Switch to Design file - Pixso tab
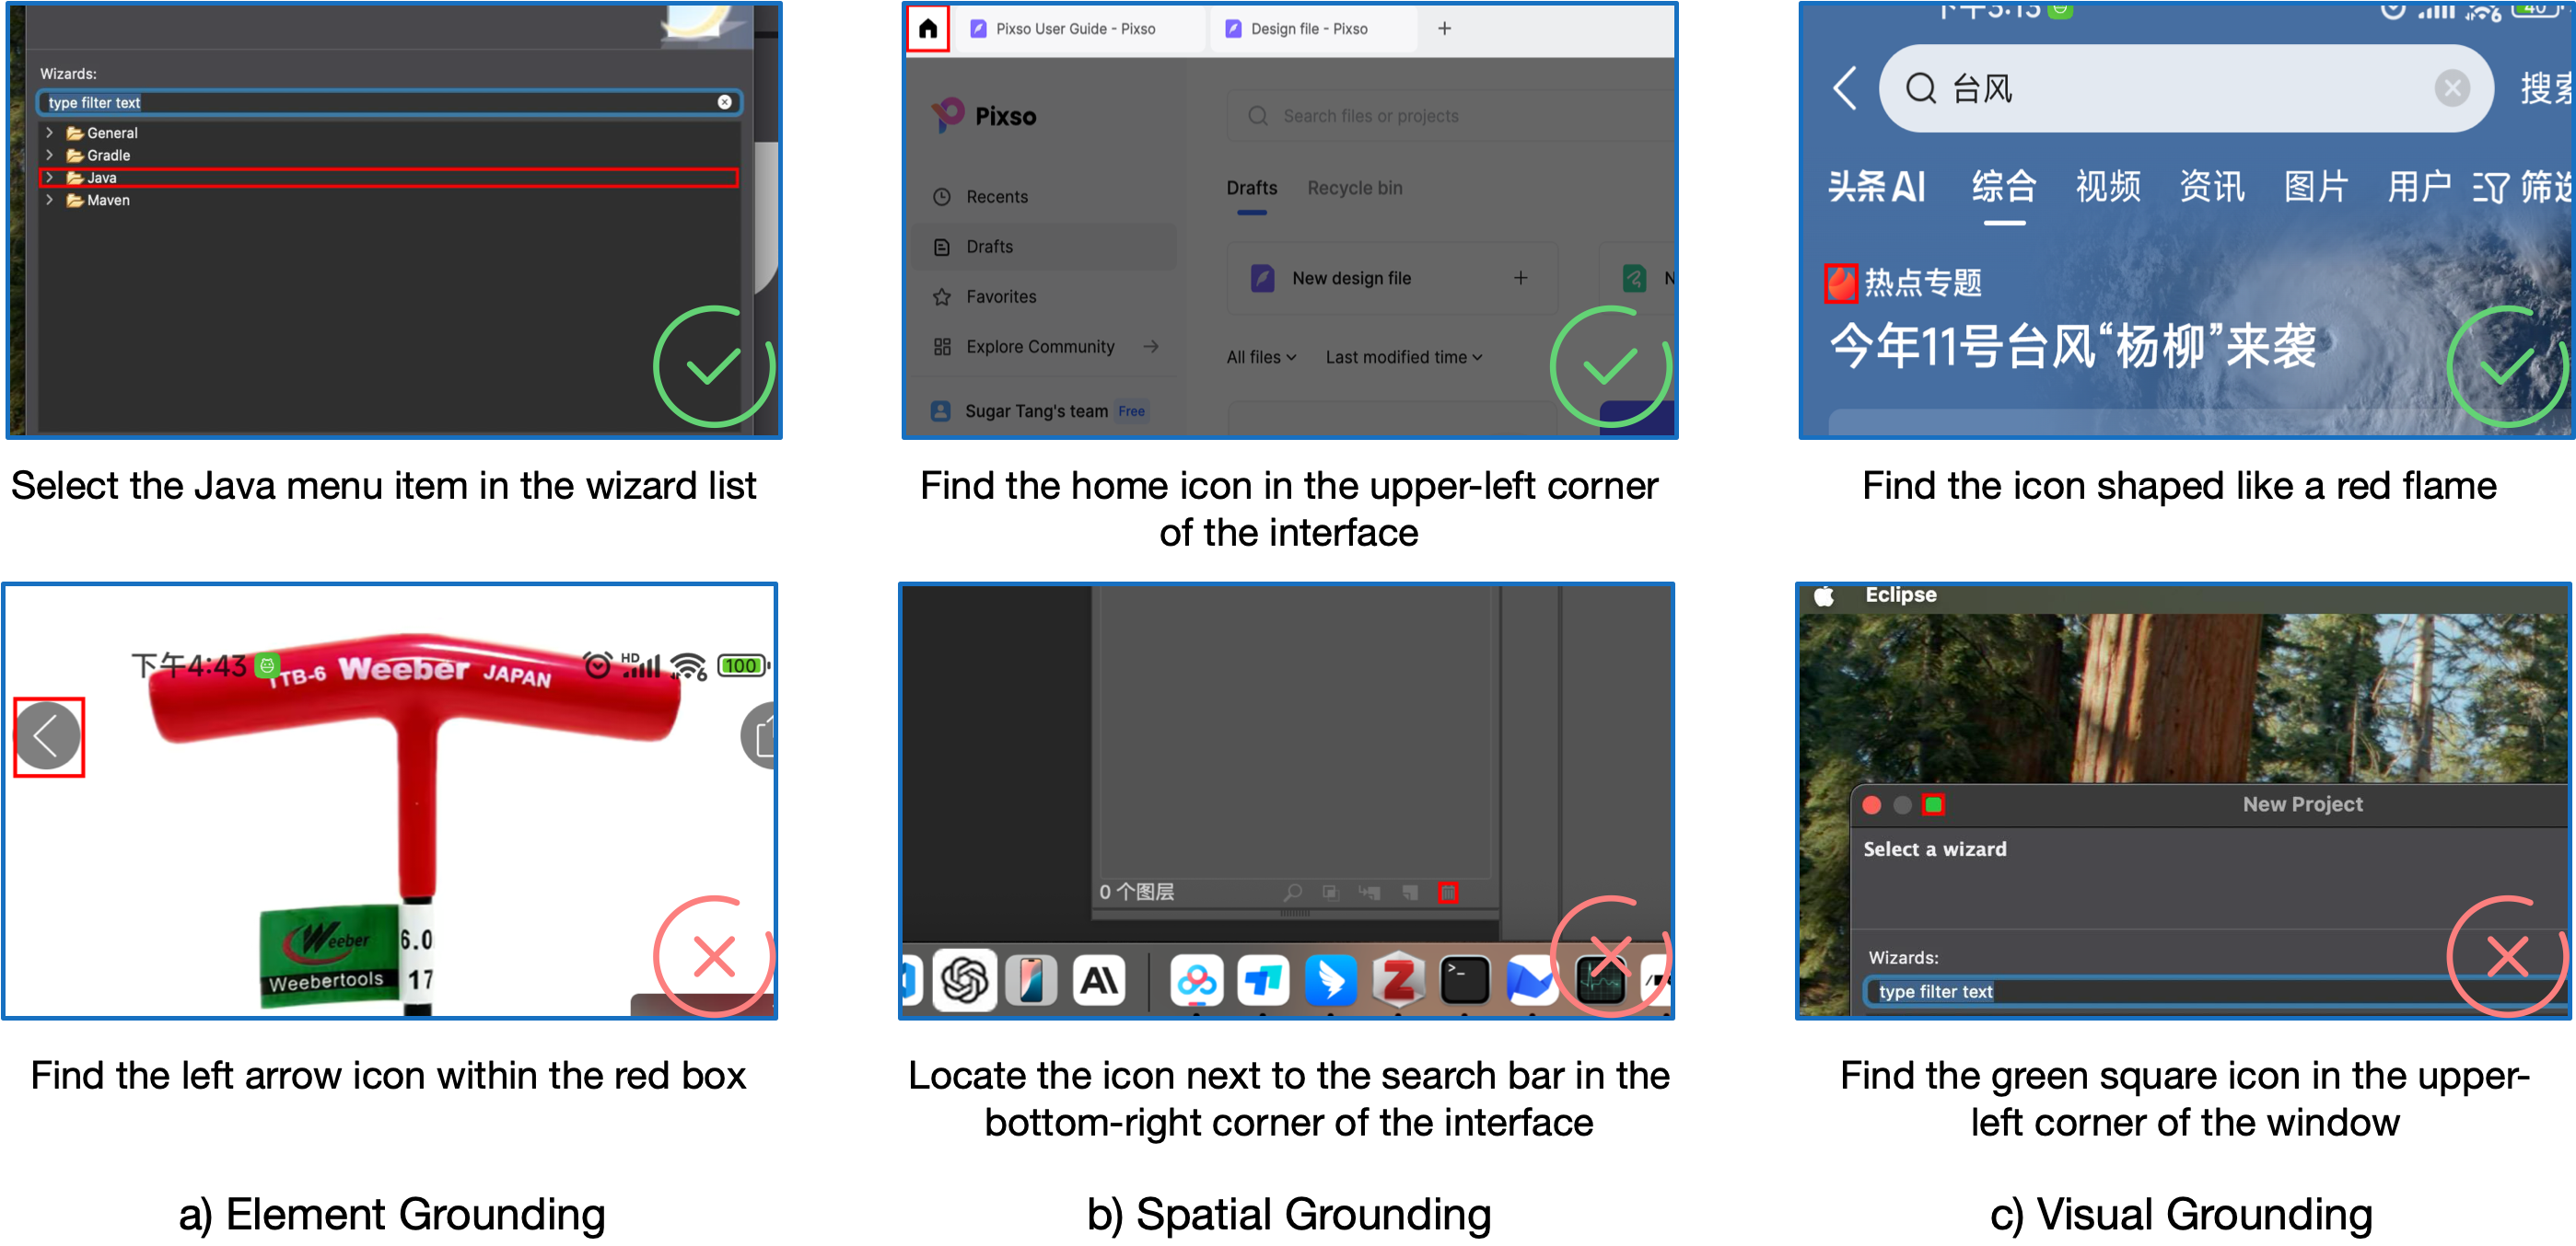2576x1246 pixels. click(1308, 29)
